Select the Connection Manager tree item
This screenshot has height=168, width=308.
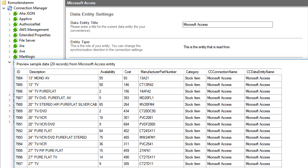tap(30, 8)
